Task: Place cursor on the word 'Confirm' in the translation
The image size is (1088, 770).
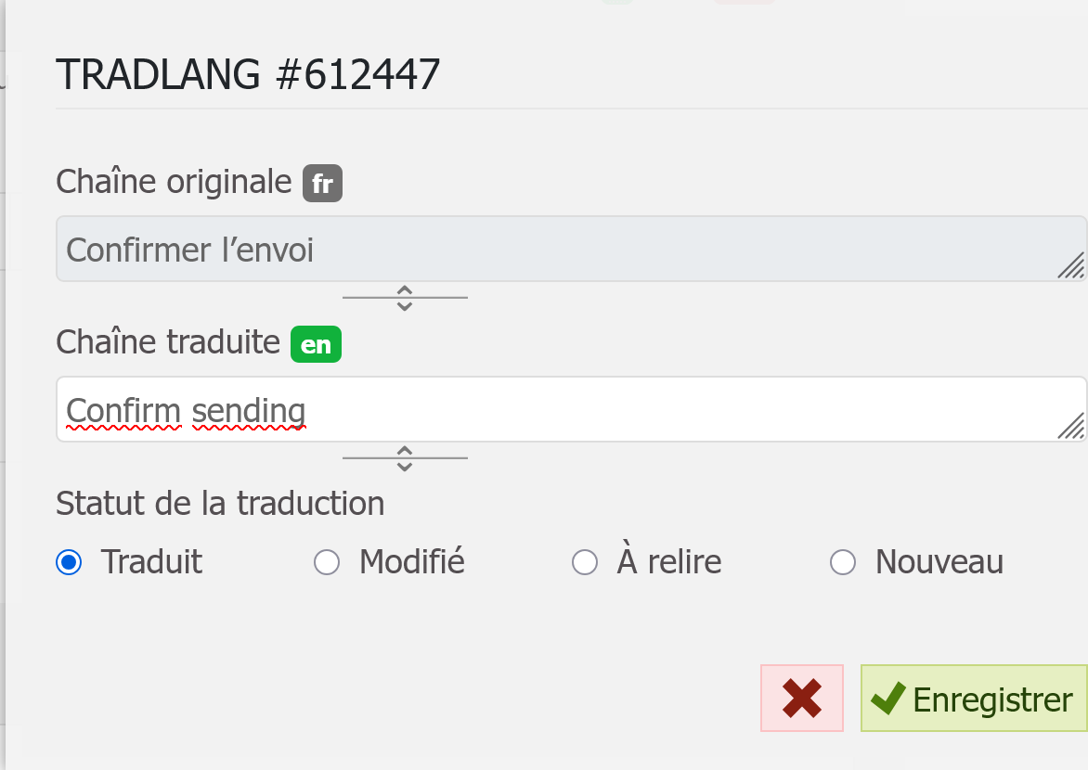Action: [123, 409]
